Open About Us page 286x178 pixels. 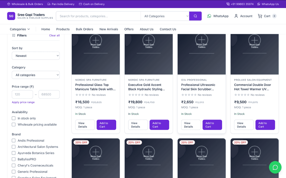[x=147, y=29]
